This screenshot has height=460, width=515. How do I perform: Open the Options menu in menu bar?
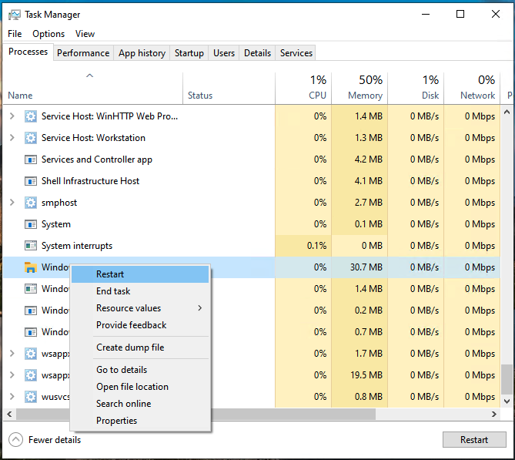48,34
